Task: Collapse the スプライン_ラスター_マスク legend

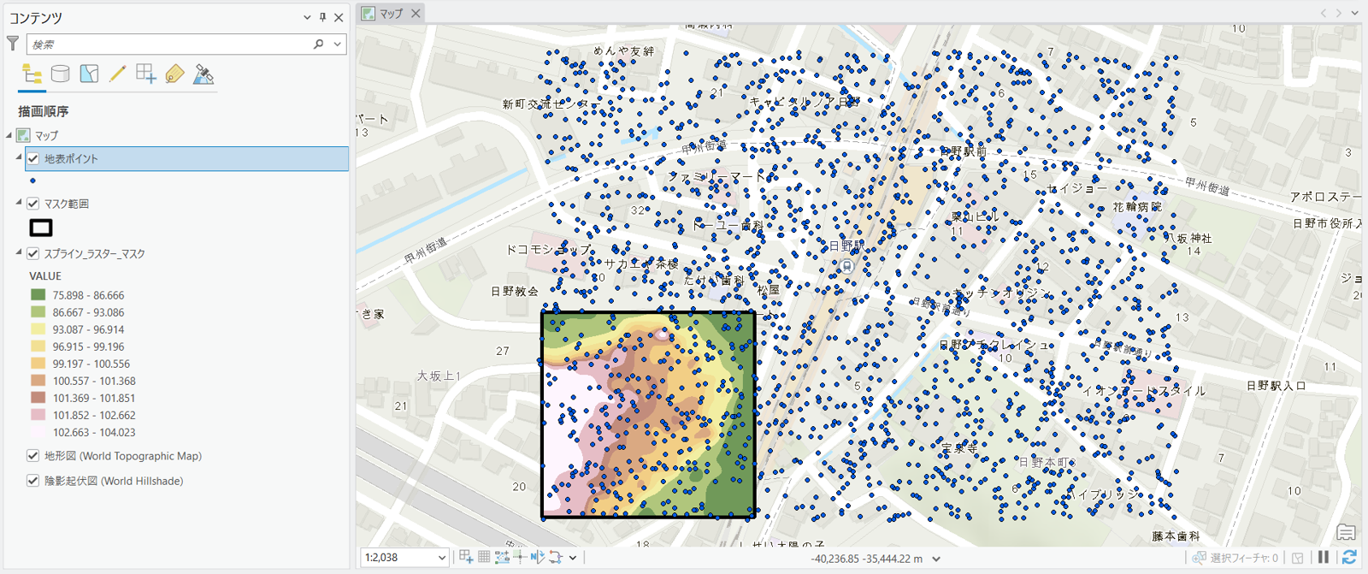Action: click(19, 253)
